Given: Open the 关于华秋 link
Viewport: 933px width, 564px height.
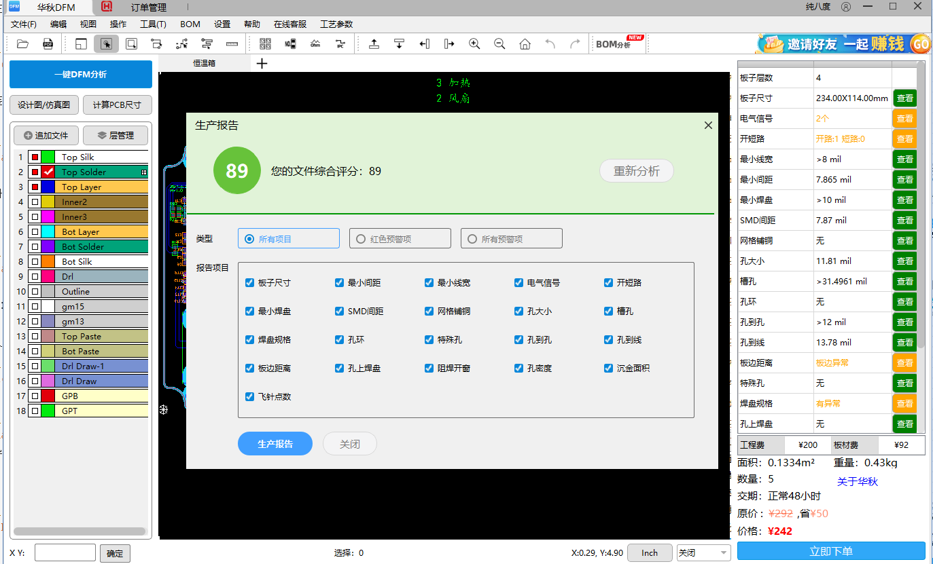Looking at the screenshot, I should coord(858,481).
